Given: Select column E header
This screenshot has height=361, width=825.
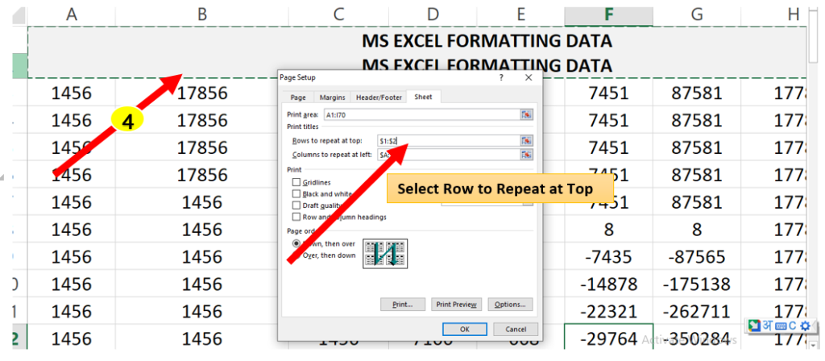Looking at the screenshot, I should click(520, 15).
